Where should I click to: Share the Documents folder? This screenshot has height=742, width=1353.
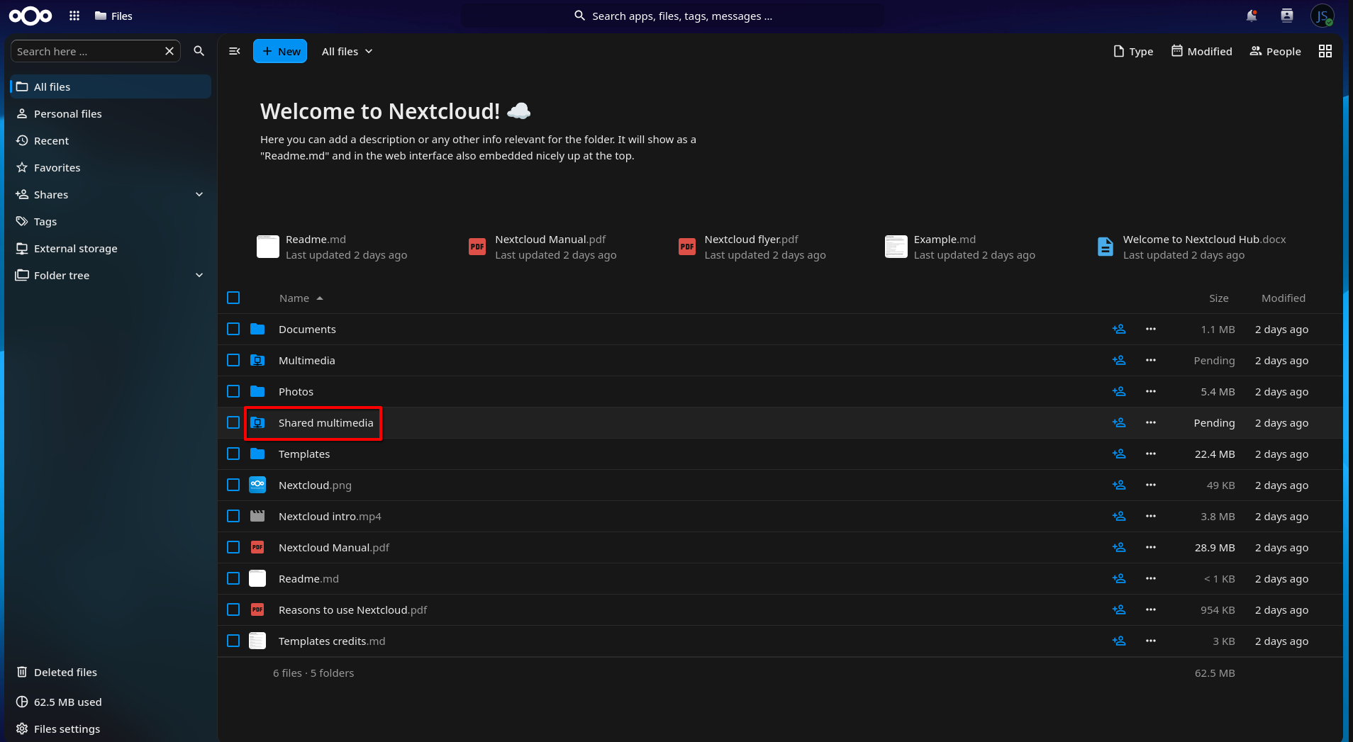pos(1119,329)
